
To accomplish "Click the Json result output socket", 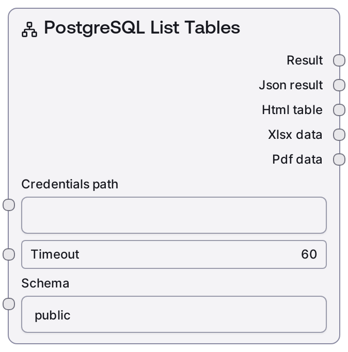I will coord(339,85).
